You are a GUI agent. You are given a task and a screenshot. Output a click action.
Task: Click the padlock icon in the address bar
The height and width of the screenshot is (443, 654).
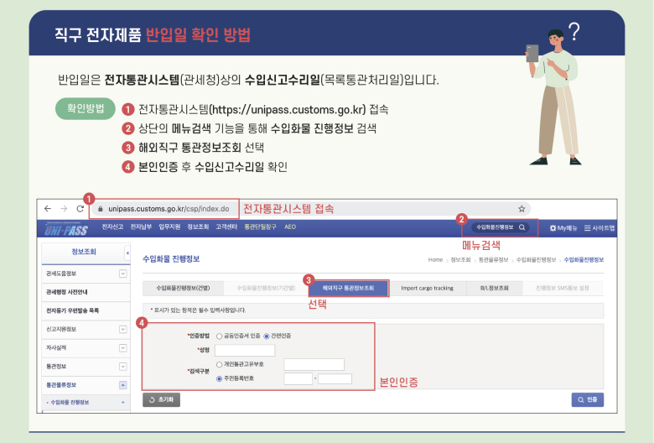(100, 209)
